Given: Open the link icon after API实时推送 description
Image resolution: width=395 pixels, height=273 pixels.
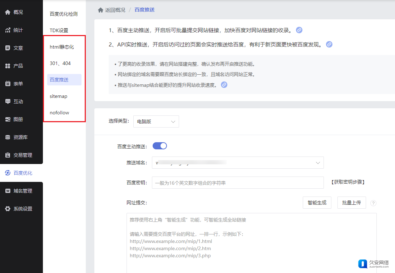Looking at the screenshot, I should pos(329,44).
